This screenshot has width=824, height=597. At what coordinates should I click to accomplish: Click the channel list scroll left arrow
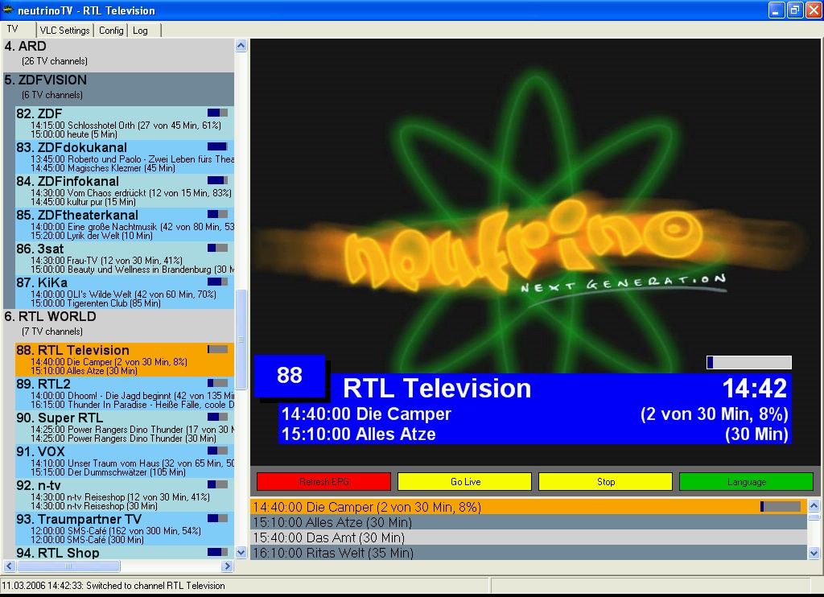[9, 566]
